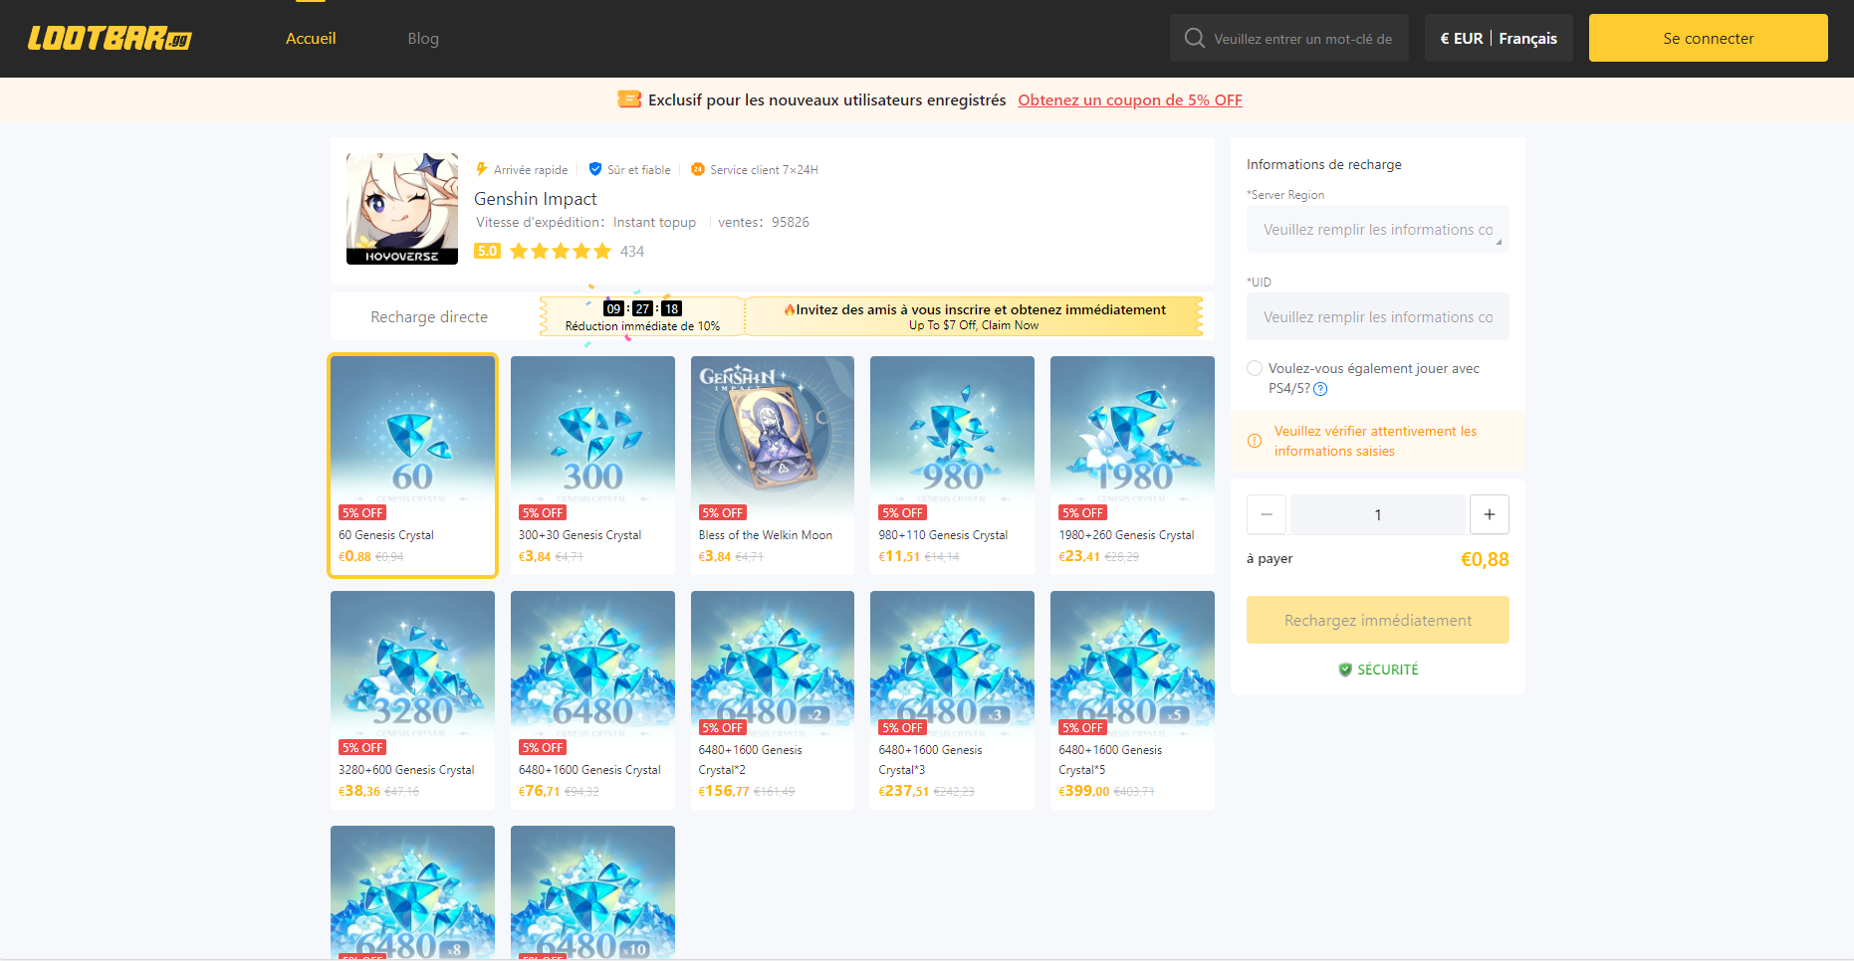The width and height of the screenshot is (1854, 961).
Task: Click the Paimon Genshin Impact game image
Action: 402,209
